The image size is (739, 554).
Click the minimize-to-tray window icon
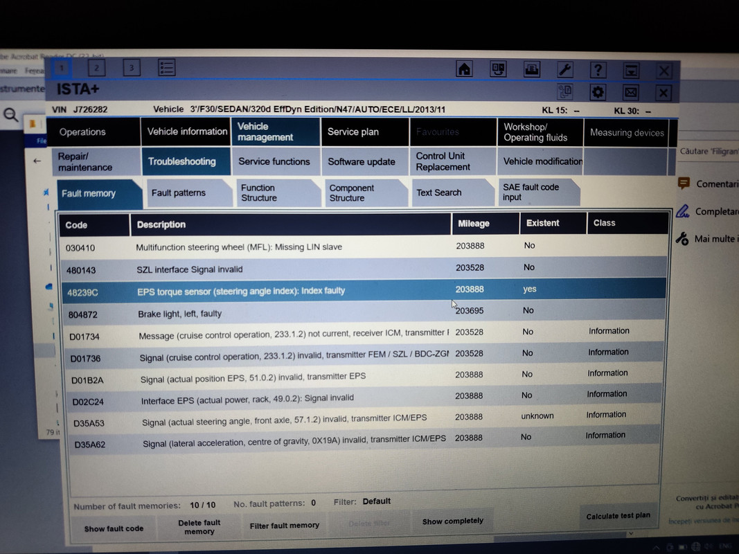click(x=631, y=71)
